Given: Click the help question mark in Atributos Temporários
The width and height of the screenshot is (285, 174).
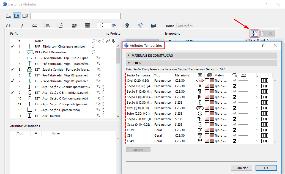Looking at the screenshot, I should click(x=263, y=45).
